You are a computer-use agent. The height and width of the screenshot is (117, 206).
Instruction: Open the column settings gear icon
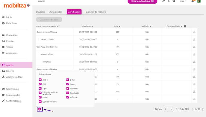pyautogui.click(x=40, y=109)
